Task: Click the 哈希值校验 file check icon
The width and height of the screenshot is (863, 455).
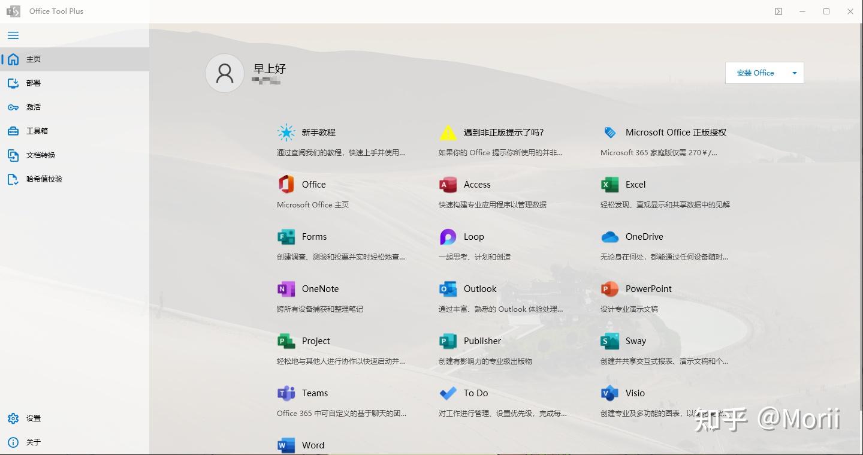Action: coord(13,179)
